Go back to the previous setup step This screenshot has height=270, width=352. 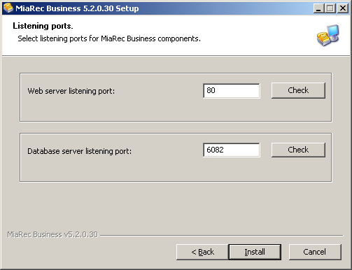coord(202,252)
